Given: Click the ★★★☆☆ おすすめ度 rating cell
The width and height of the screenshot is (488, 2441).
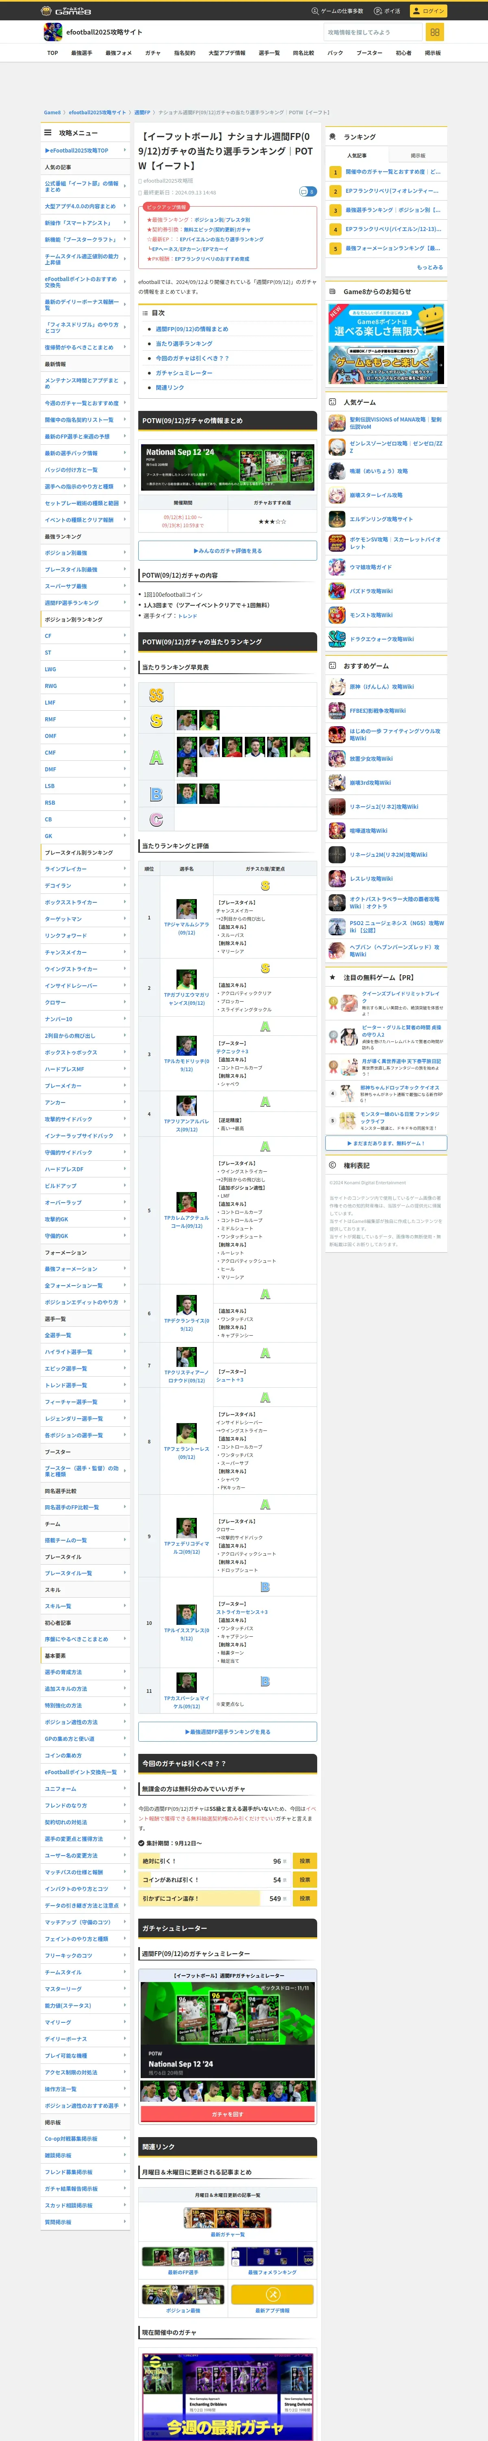Looking at the screenshot, I should [272, 522].
